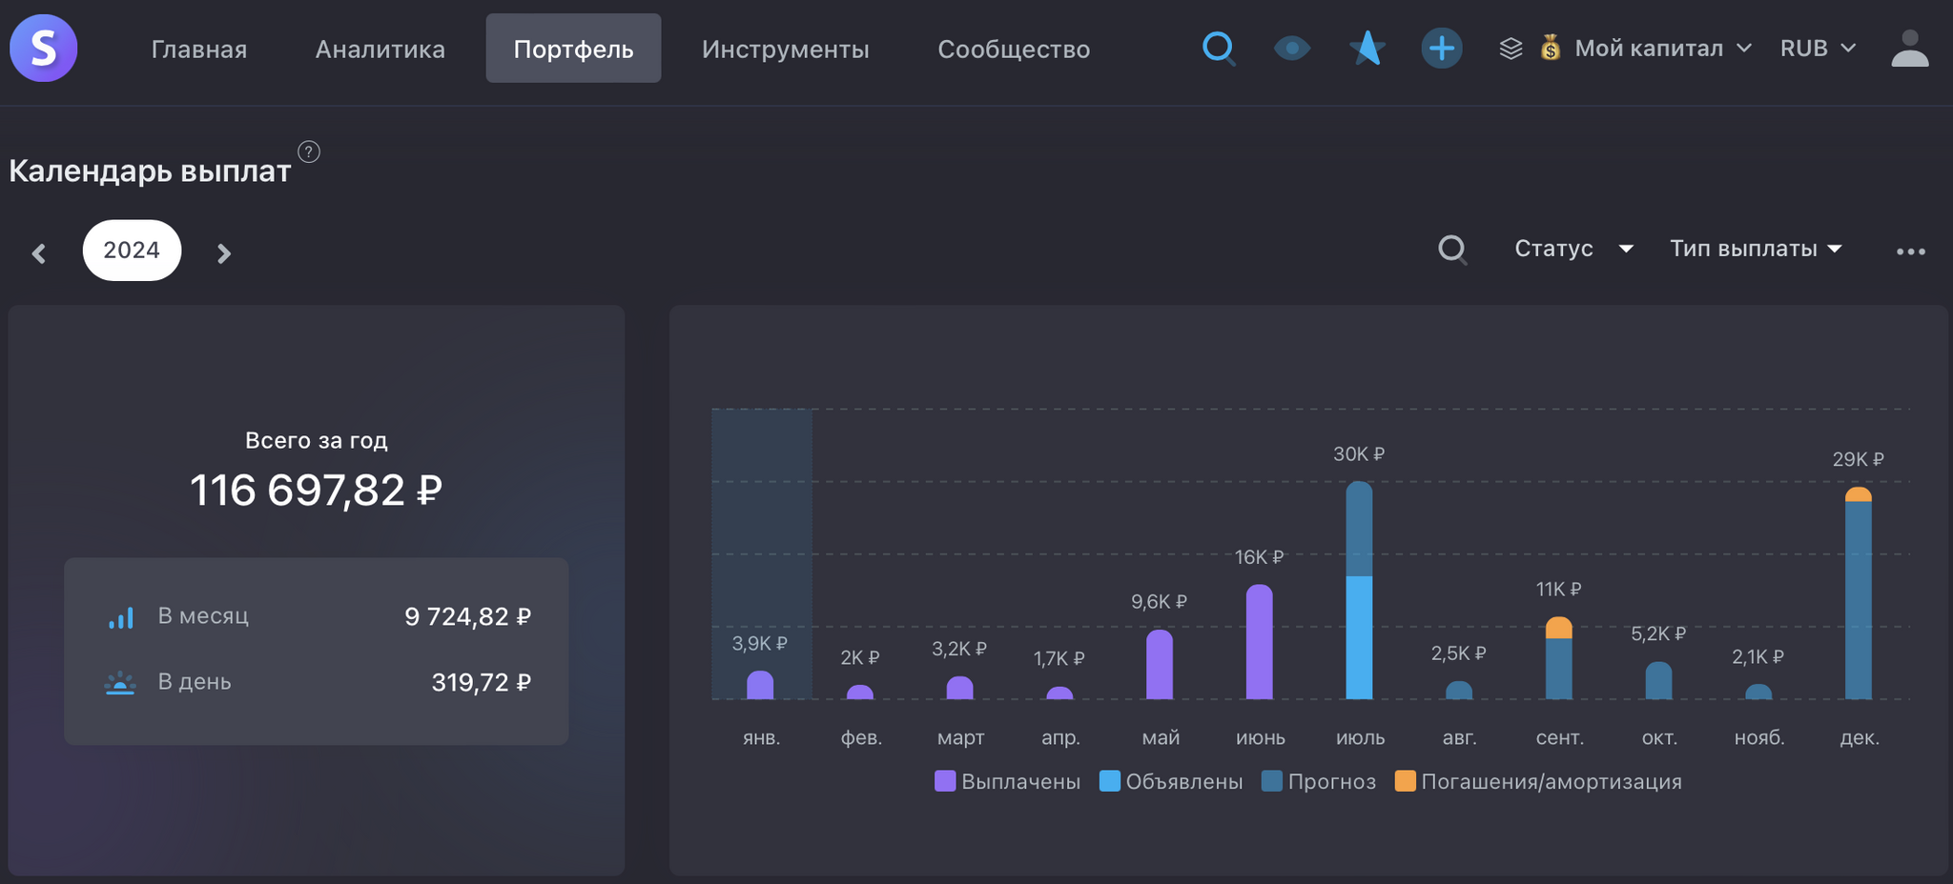Image resolution: width=1953 pixels, height=884 pixels.
Task: Open the RUB currency dropdown
Action: (1818, 48)
